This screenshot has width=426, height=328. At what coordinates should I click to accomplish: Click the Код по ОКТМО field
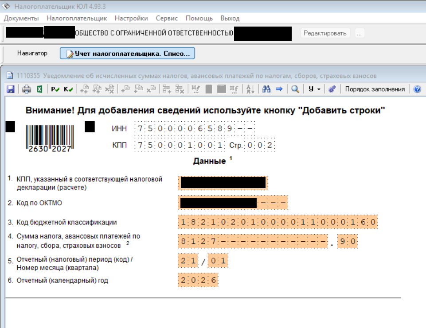(x=233, y=203)
